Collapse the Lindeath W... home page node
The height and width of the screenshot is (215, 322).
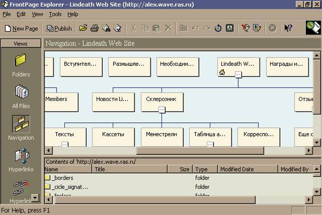[x=238, y=75]
